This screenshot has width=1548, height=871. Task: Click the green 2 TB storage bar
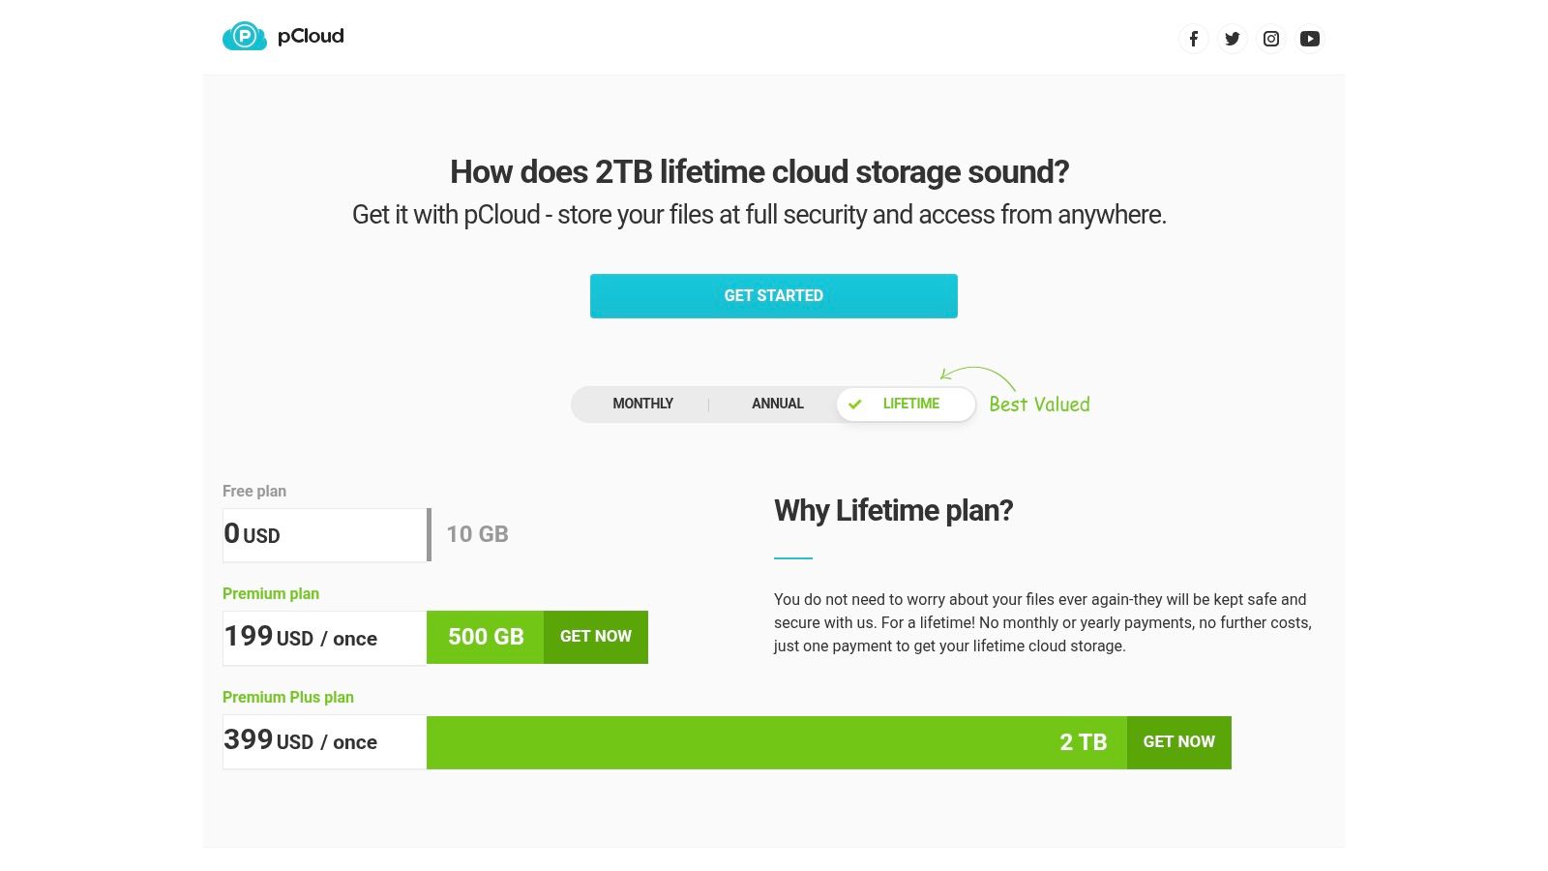click(x=774, y=741)
